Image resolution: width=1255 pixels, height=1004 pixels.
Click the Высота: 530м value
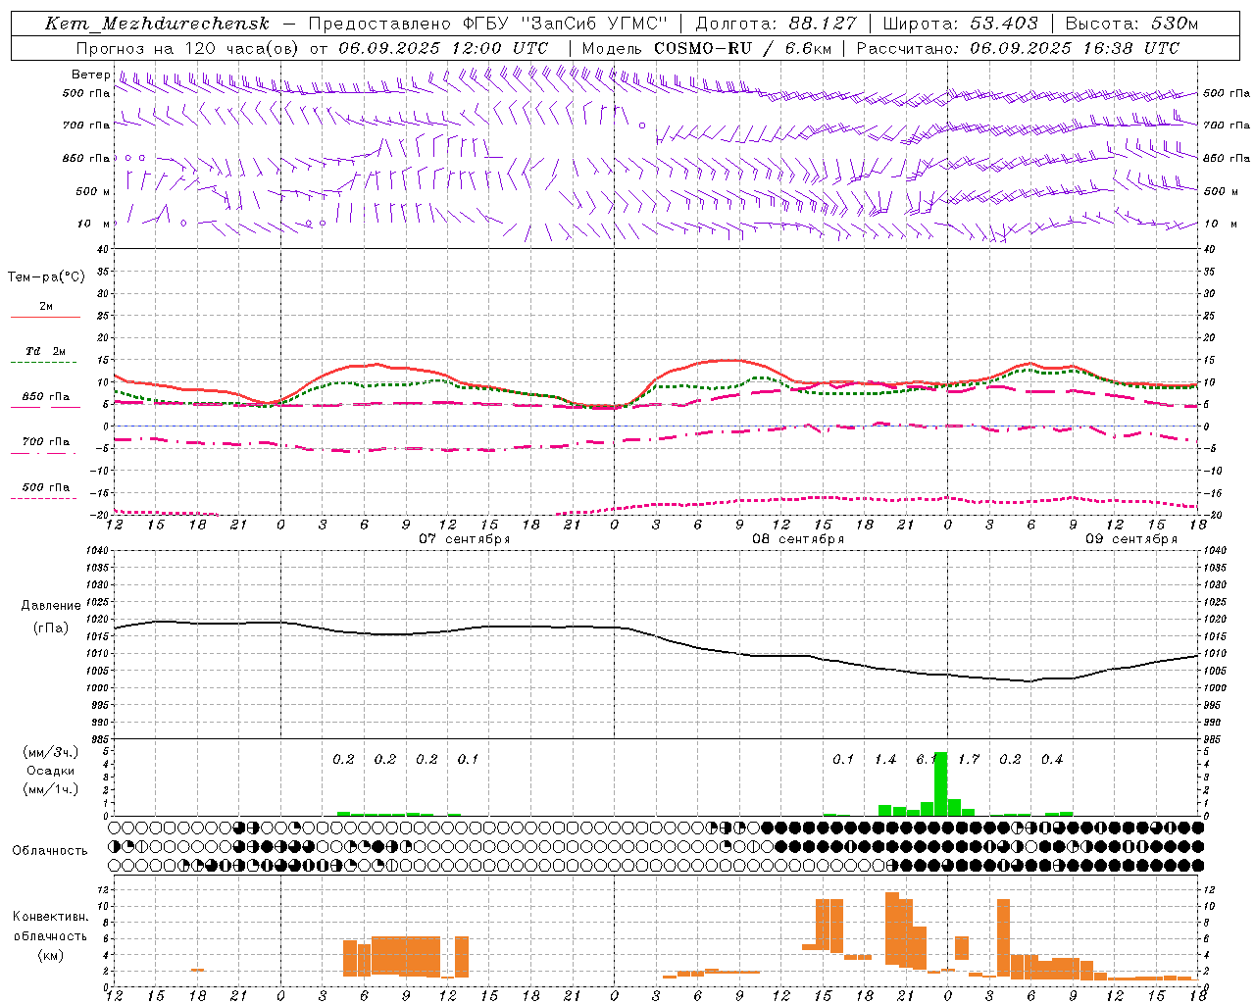click(x=1131, y=24)
